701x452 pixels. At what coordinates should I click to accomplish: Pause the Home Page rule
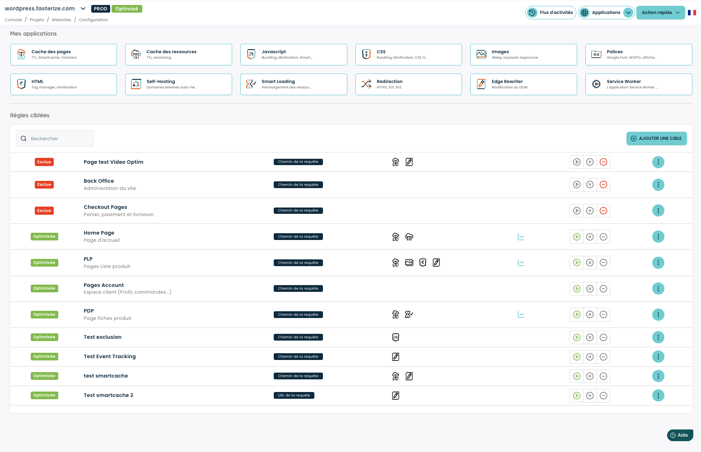(x=590, y=237)
